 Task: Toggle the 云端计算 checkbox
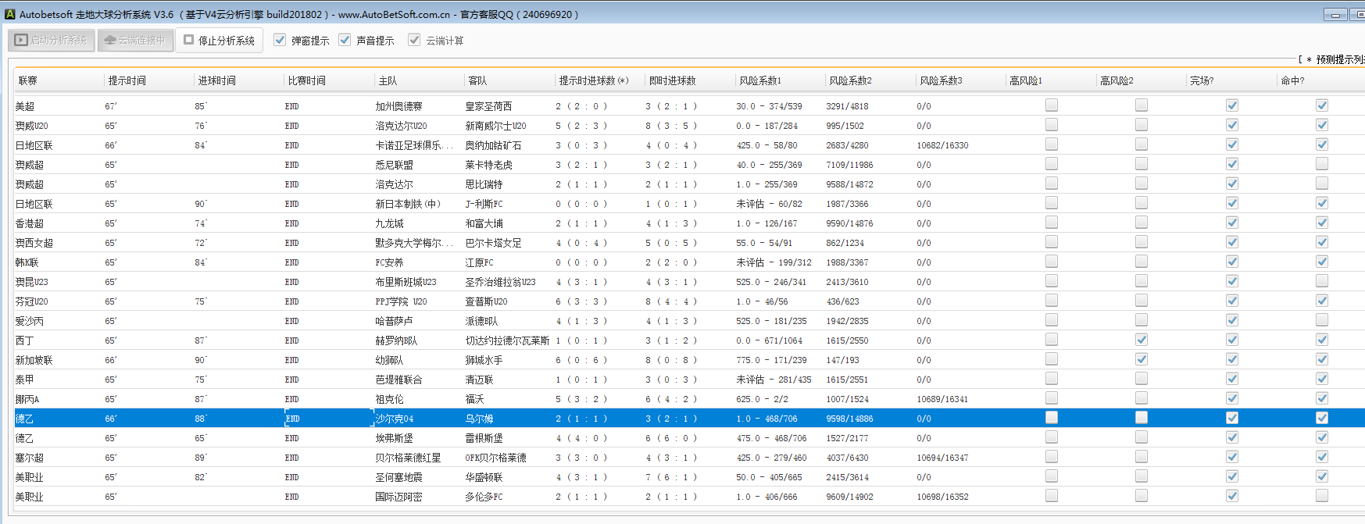point(414,40)
